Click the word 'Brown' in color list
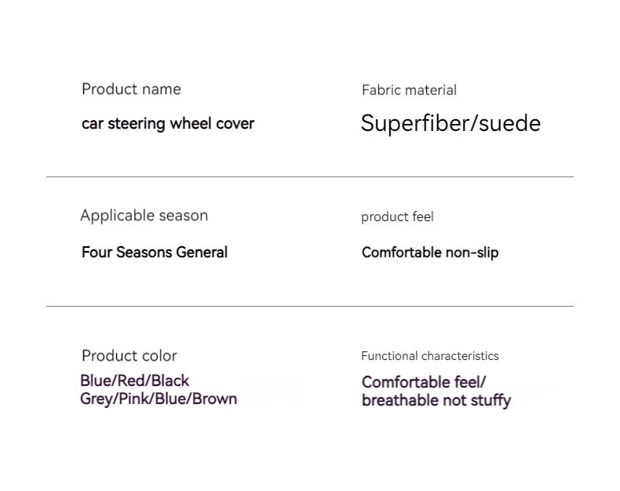 pyautogui.click(x=215, y=398)
